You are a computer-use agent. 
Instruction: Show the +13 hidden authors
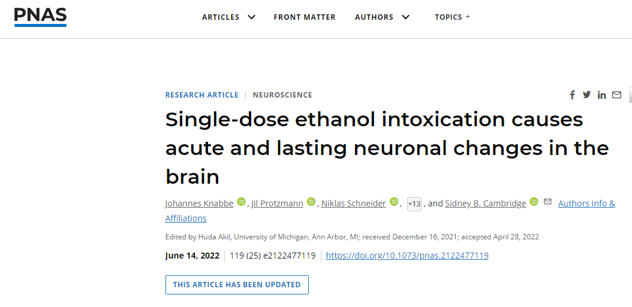[x=414, y=204]
